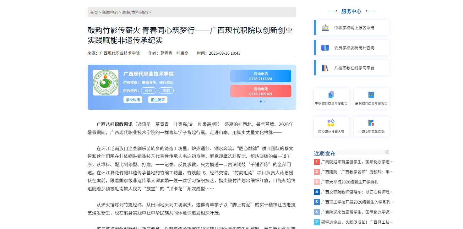Image resolution: width=463 pixels, height=229 pixels.
Task: Open 高职/本科动态 breadcrumb link
Action: pyautogui.click(x=135, y=12)
